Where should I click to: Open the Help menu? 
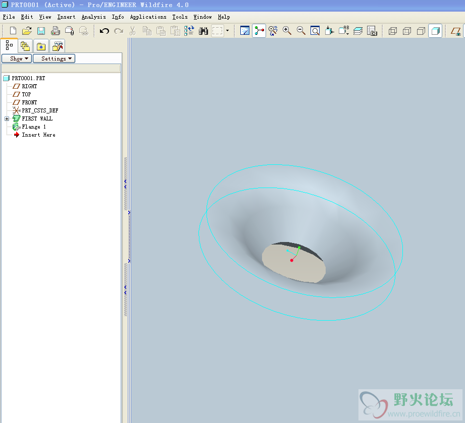[x=224, y=17]
